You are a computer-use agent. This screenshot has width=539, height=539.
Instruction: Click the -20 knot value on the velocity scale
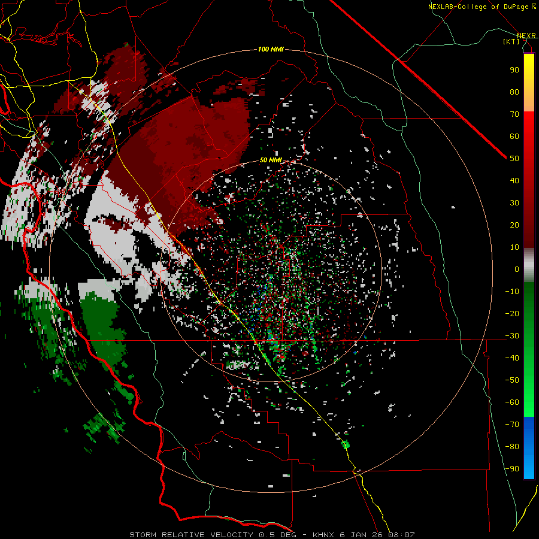(x=512, y=314)
